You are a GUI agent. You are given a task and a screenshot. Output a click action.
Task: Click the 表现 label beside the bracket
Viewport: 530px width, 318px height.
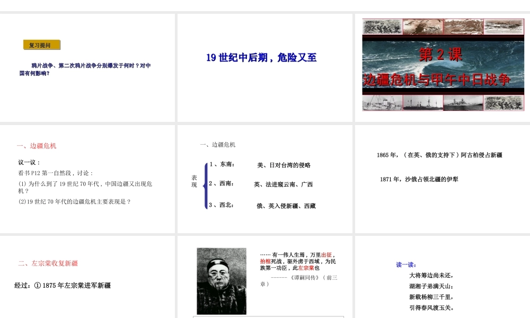tap(194, 181)
